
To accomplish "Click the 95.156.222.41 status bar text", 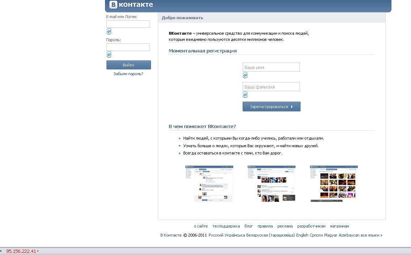I will [21, 251].
